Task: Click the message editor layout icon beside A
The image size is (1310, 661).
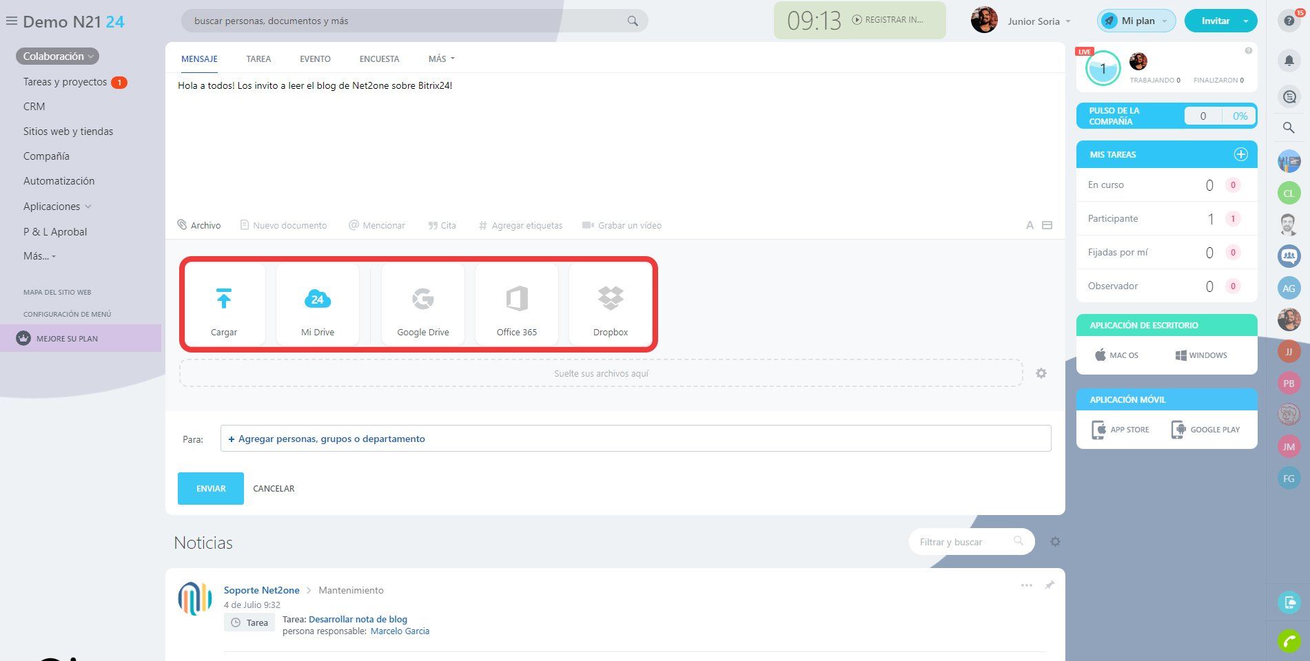Action: [1047, 225]
